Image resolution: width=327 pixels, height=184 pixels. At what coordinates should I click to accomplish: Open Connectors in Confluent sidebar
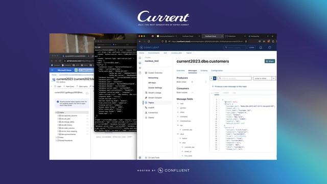click(x=151, y=112)
